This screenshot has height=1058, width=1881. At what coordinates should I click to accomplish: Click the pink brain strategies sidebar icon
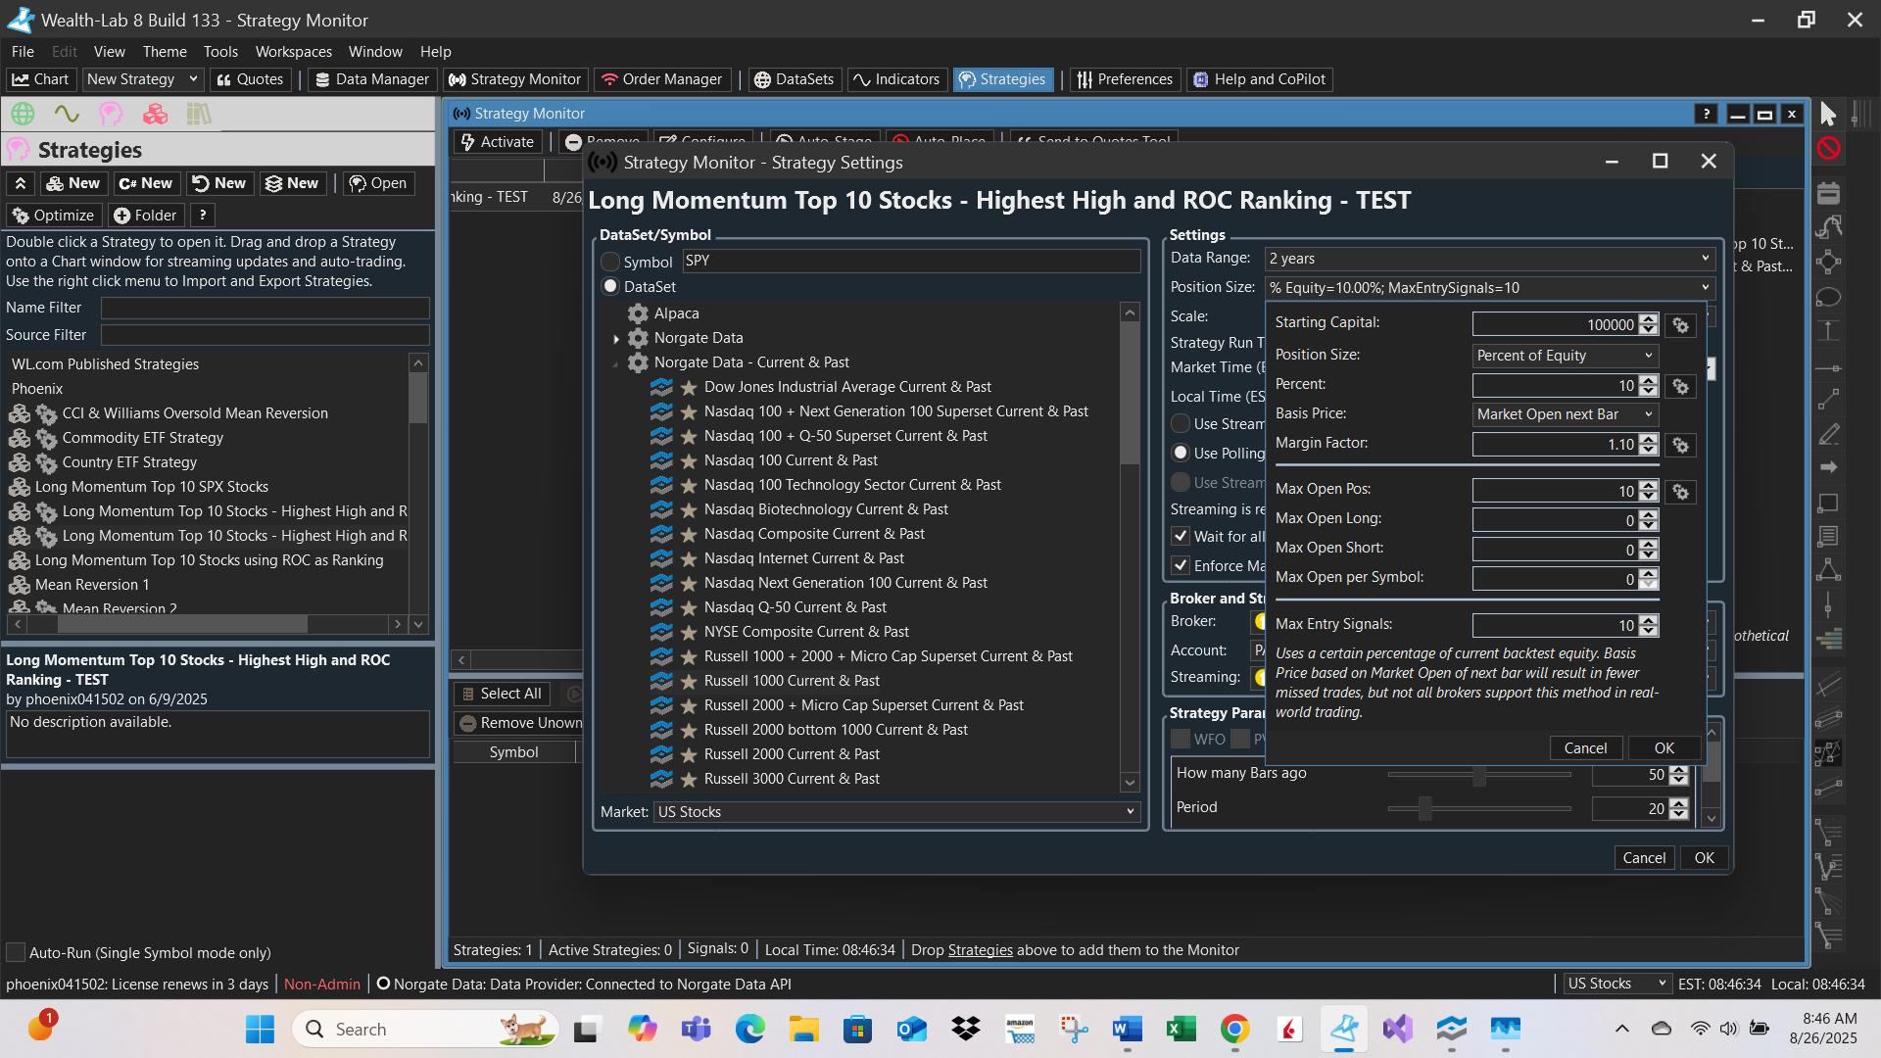point(111,114)
